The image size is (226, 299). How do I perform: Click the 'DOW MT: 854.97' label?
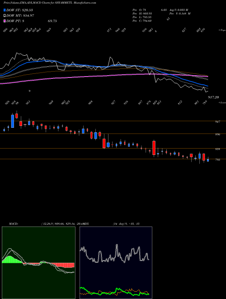point(20,16)
